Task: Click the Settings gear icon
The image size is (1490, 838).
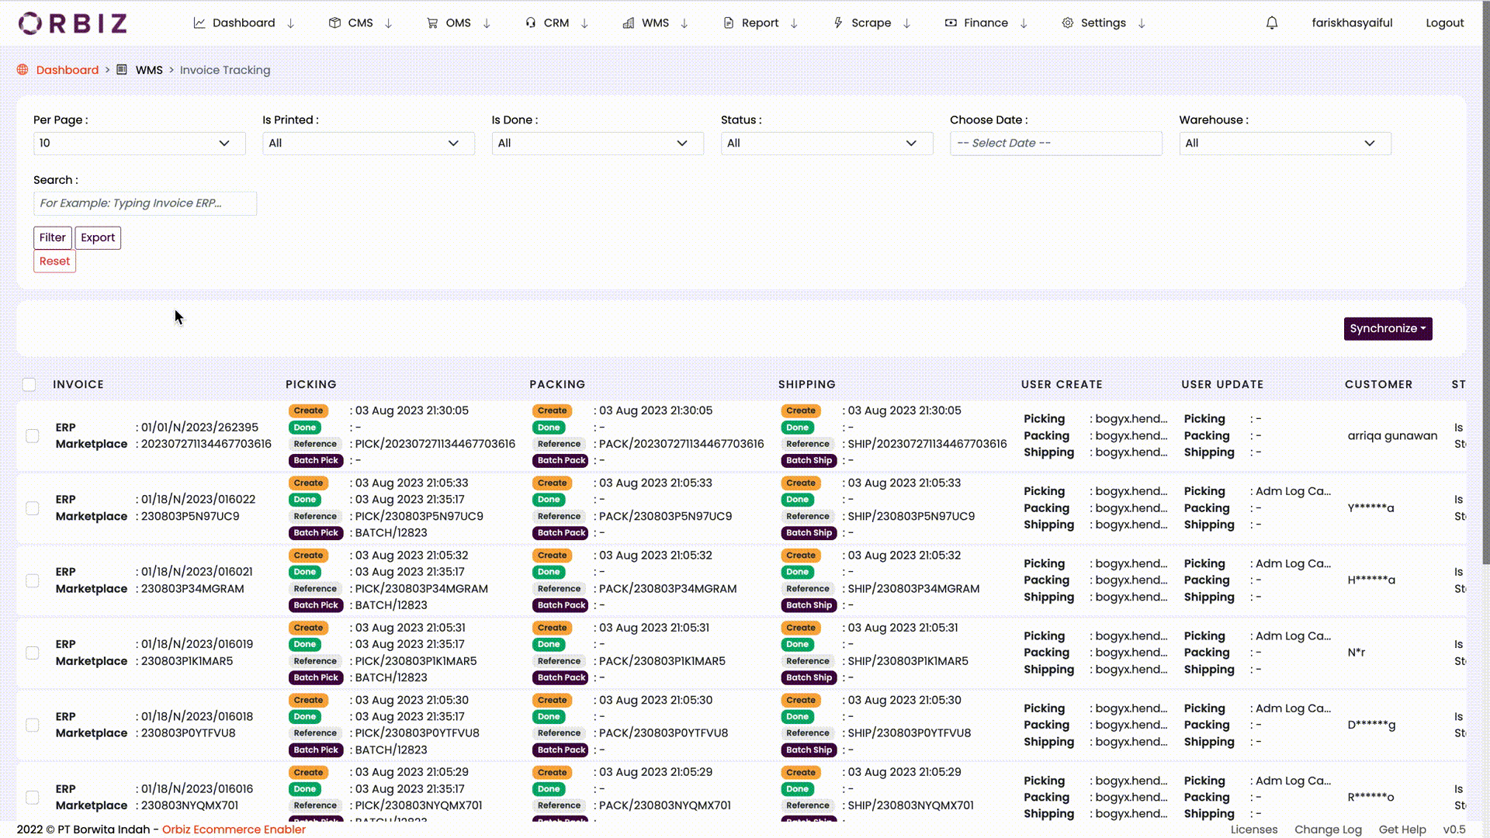Action: (x=1068, y=23)
